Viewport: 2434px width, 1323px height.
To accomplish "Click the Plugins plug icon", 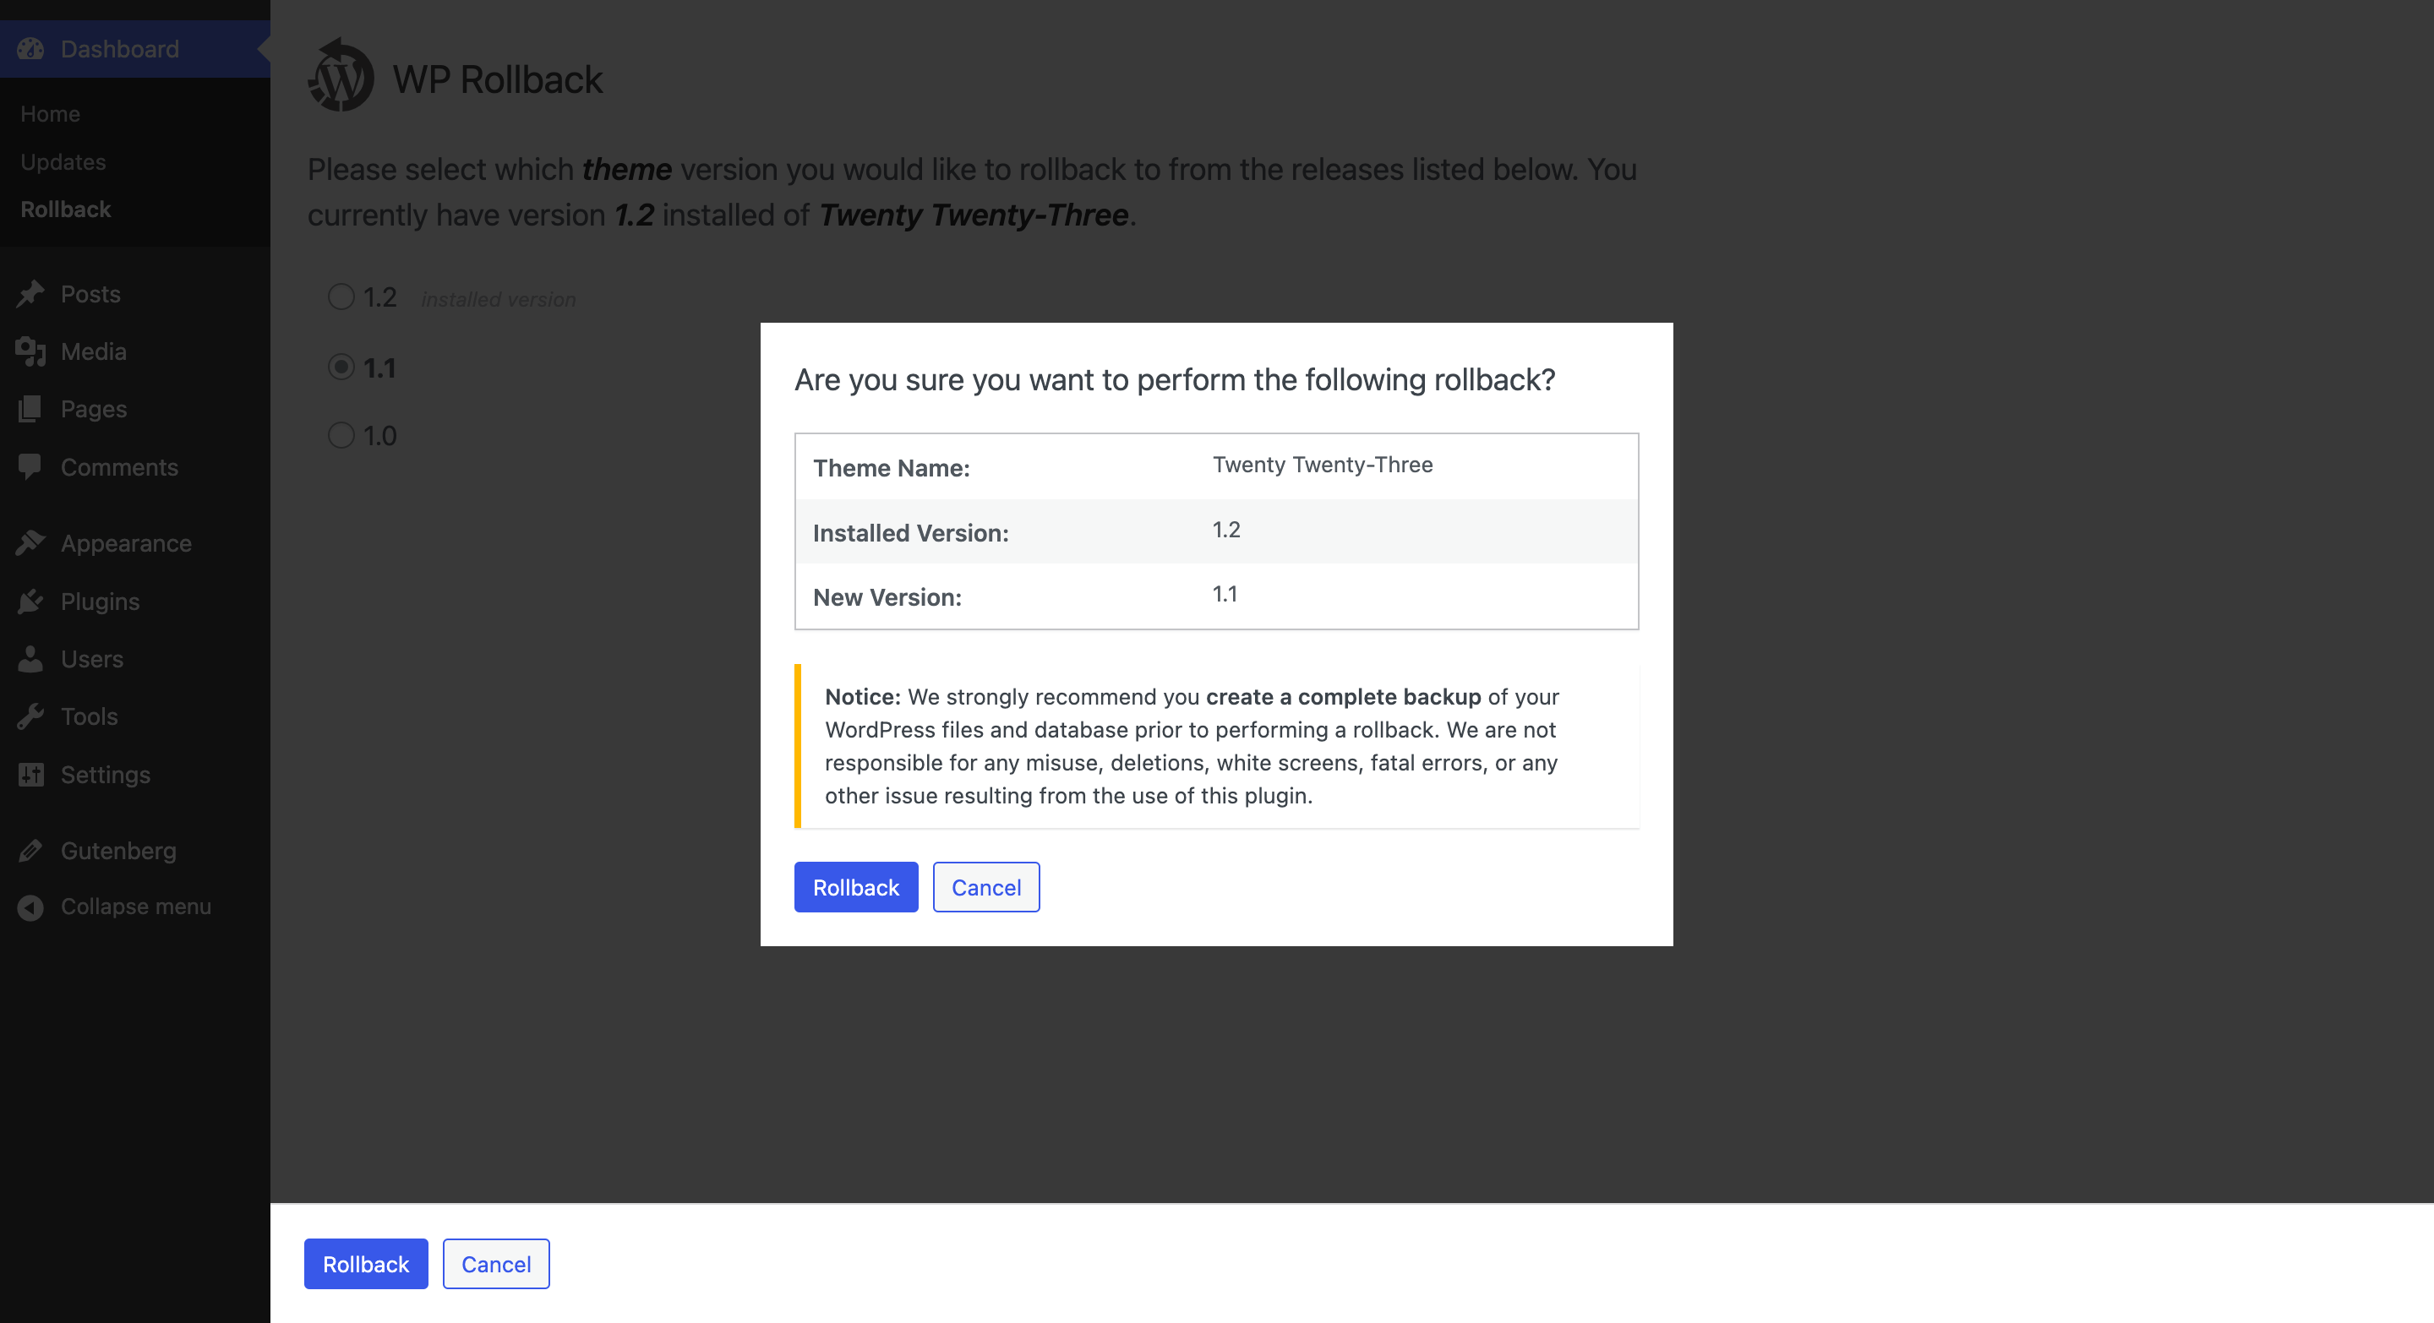I will 30,602.
